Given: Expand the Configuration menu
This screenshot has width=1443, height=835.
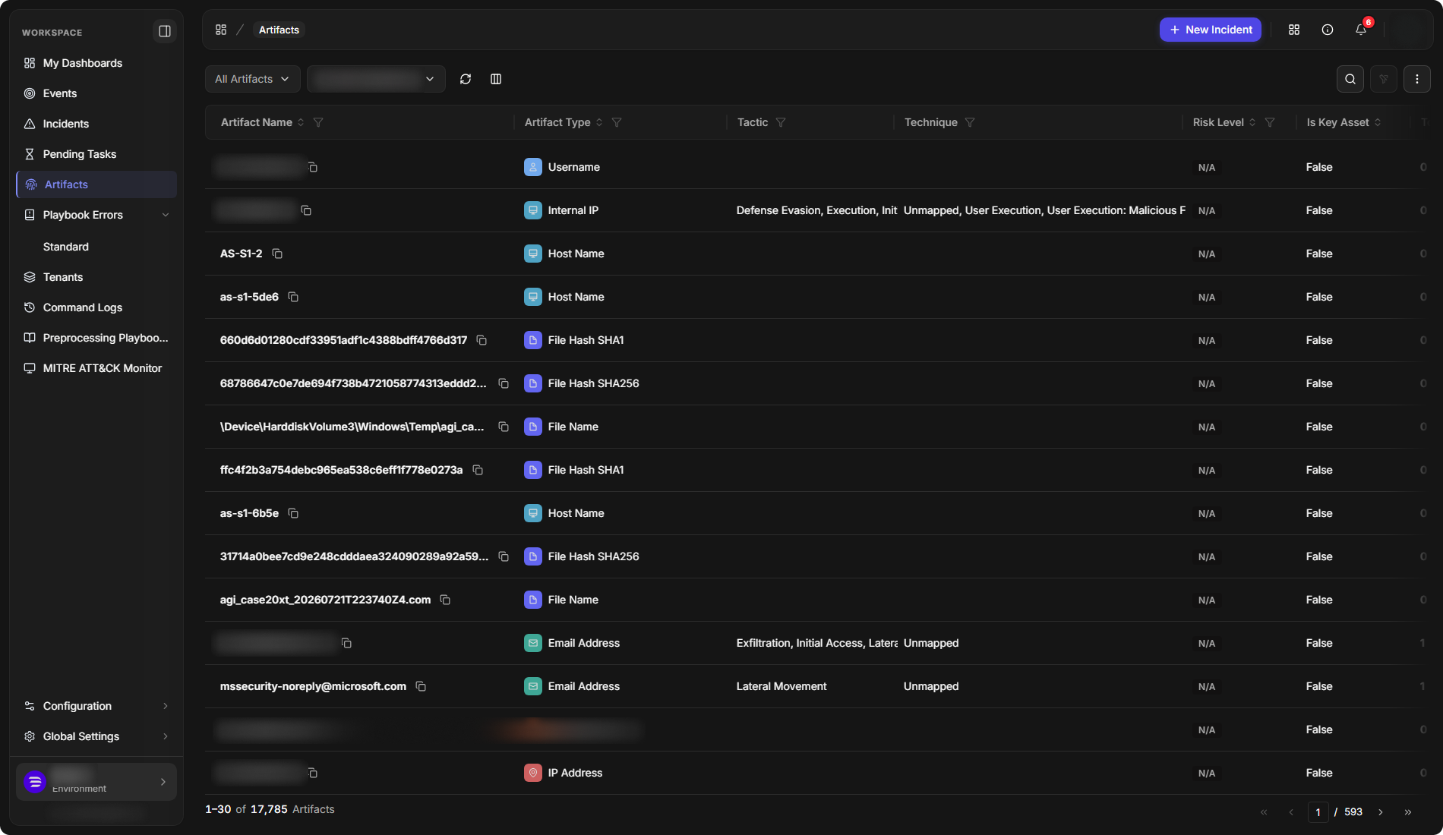Looking at the screenshot, I should tap(96, 706).
